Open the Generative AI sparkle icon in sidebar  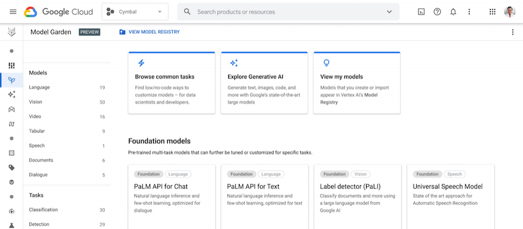click(11, 95)
